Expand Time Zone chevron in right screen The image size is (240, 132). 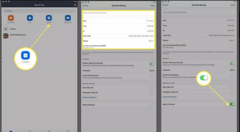point(235,35)
